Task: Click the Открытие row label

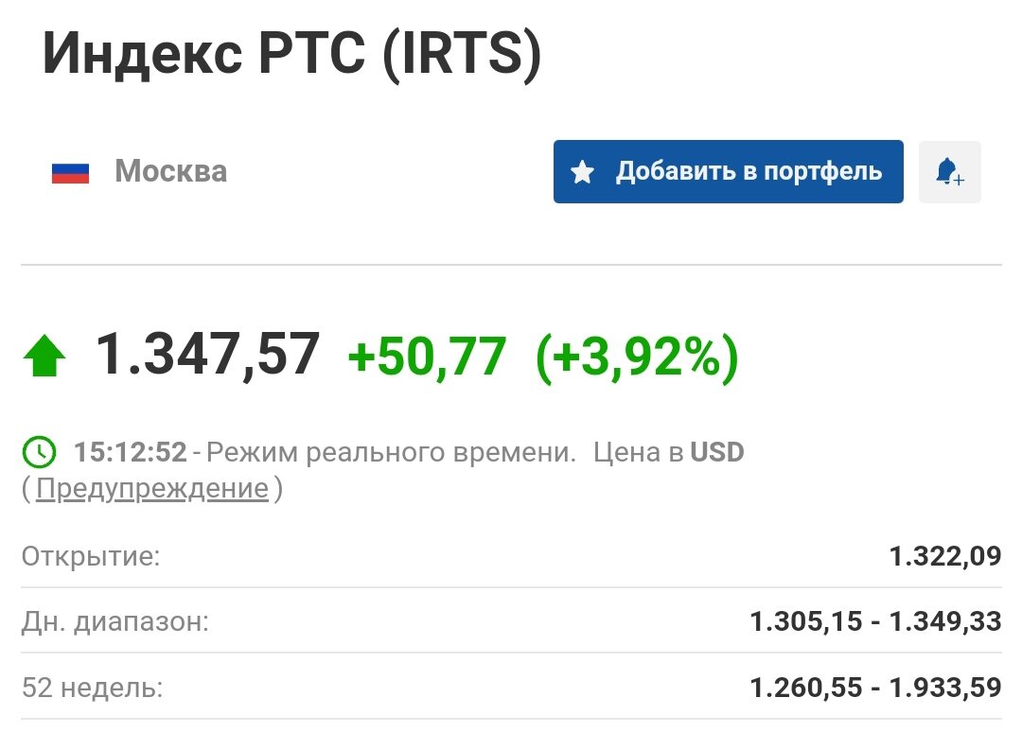Action: tap(91, 556)
